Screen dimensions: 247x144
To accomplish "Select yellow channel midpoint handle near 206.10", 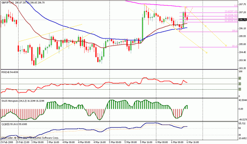I will pyautogui.click(x=206, y=26).
